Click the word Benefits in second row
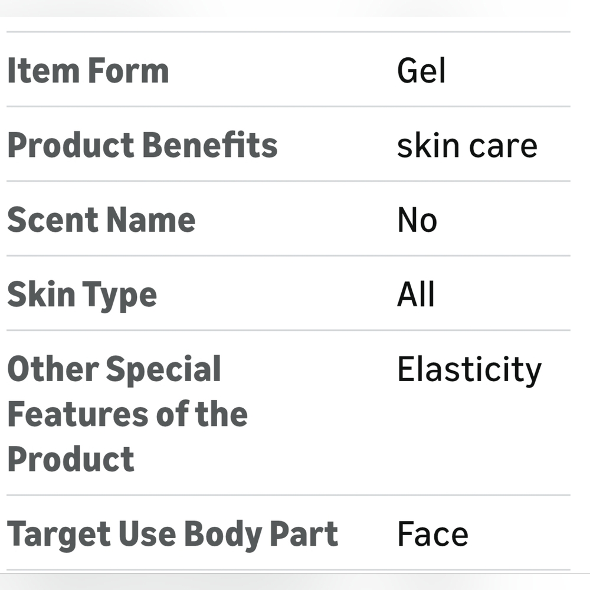This screenshot has height=590, width=590. pyautogui.click(x=210, y=145)
